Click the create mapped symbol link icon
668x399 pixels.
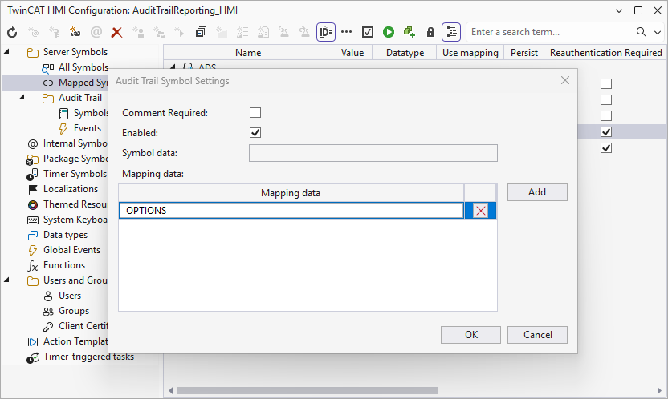[x=75, y=32]
